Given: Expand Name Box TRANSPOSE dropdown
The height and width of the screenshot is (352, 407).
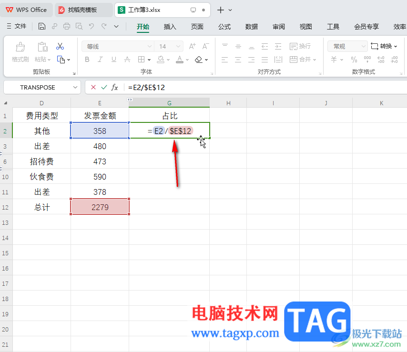Looking at the screenshot, I should tap(75, 87).
